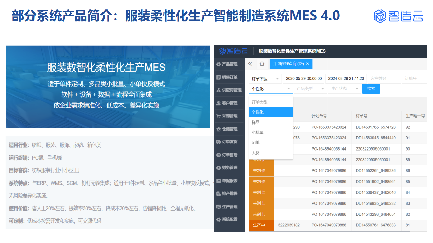Click the cell value 3222939182

289,225
